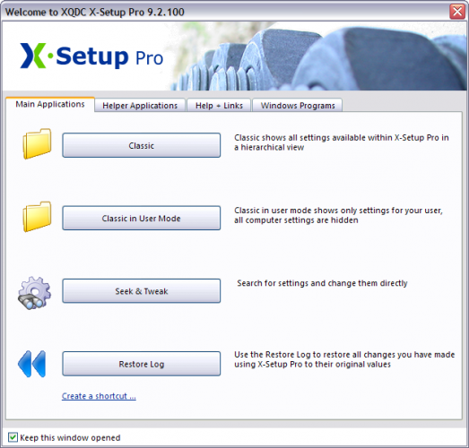Open the Restore Log
Screen dimensions: 469x448
point(142,364)
